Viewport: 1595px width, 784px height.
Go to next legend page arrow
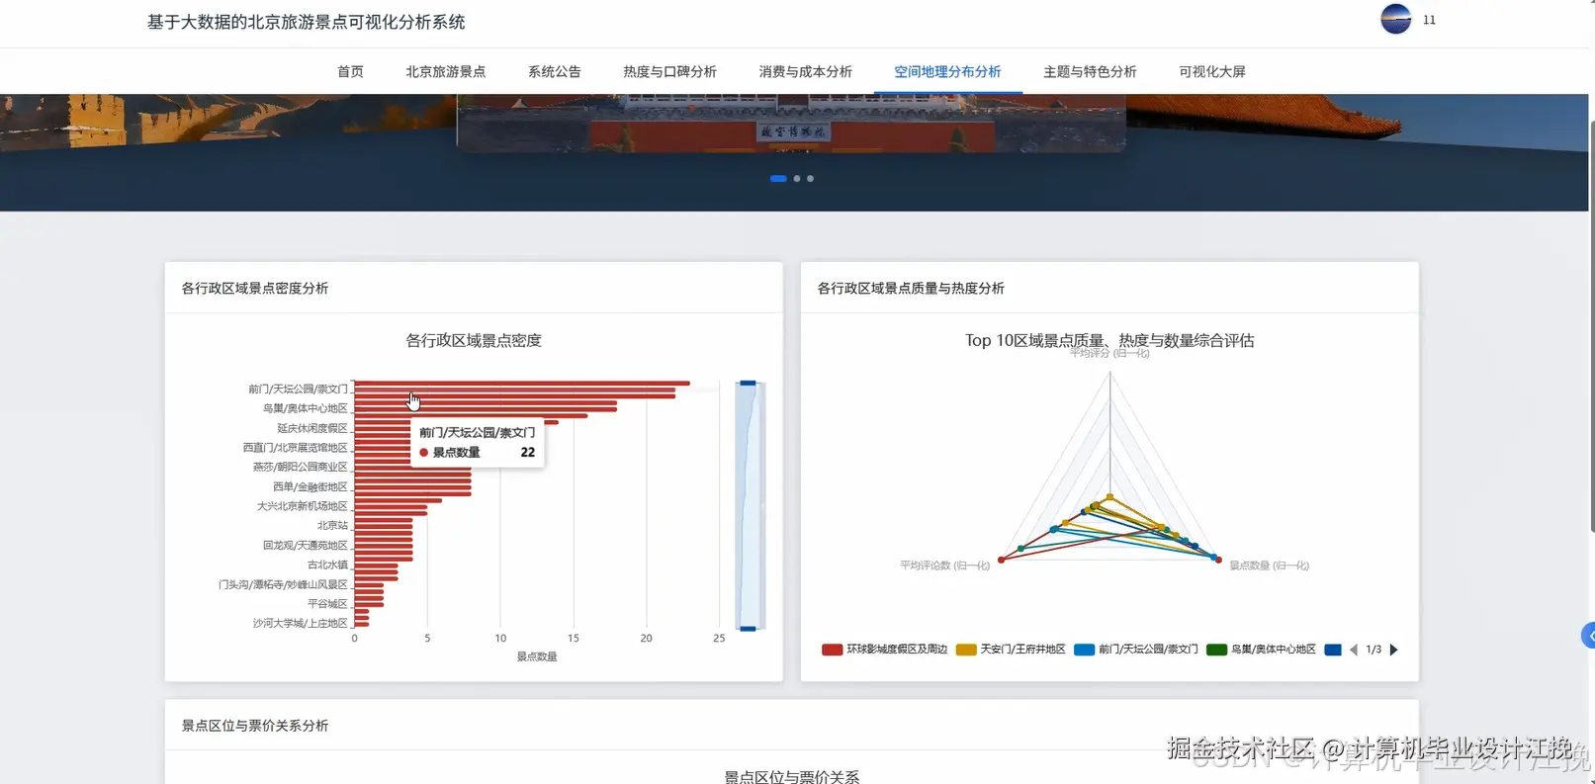click(x=1394, y=650)
